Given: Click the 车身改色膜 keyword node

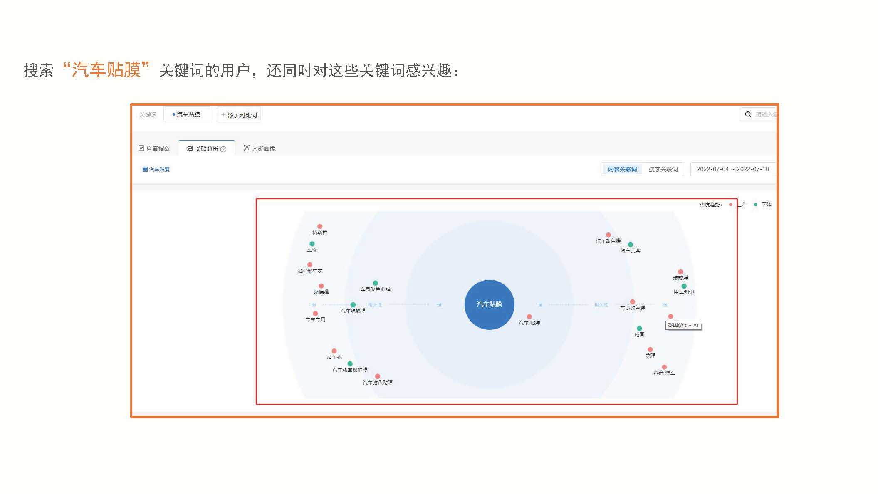Looking at the screenshot, I should pos(632,302).
